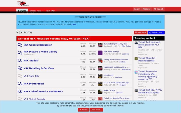Open cobalt news thread
The width and height of the screenshot is (181, 113).
pos(109,75)
